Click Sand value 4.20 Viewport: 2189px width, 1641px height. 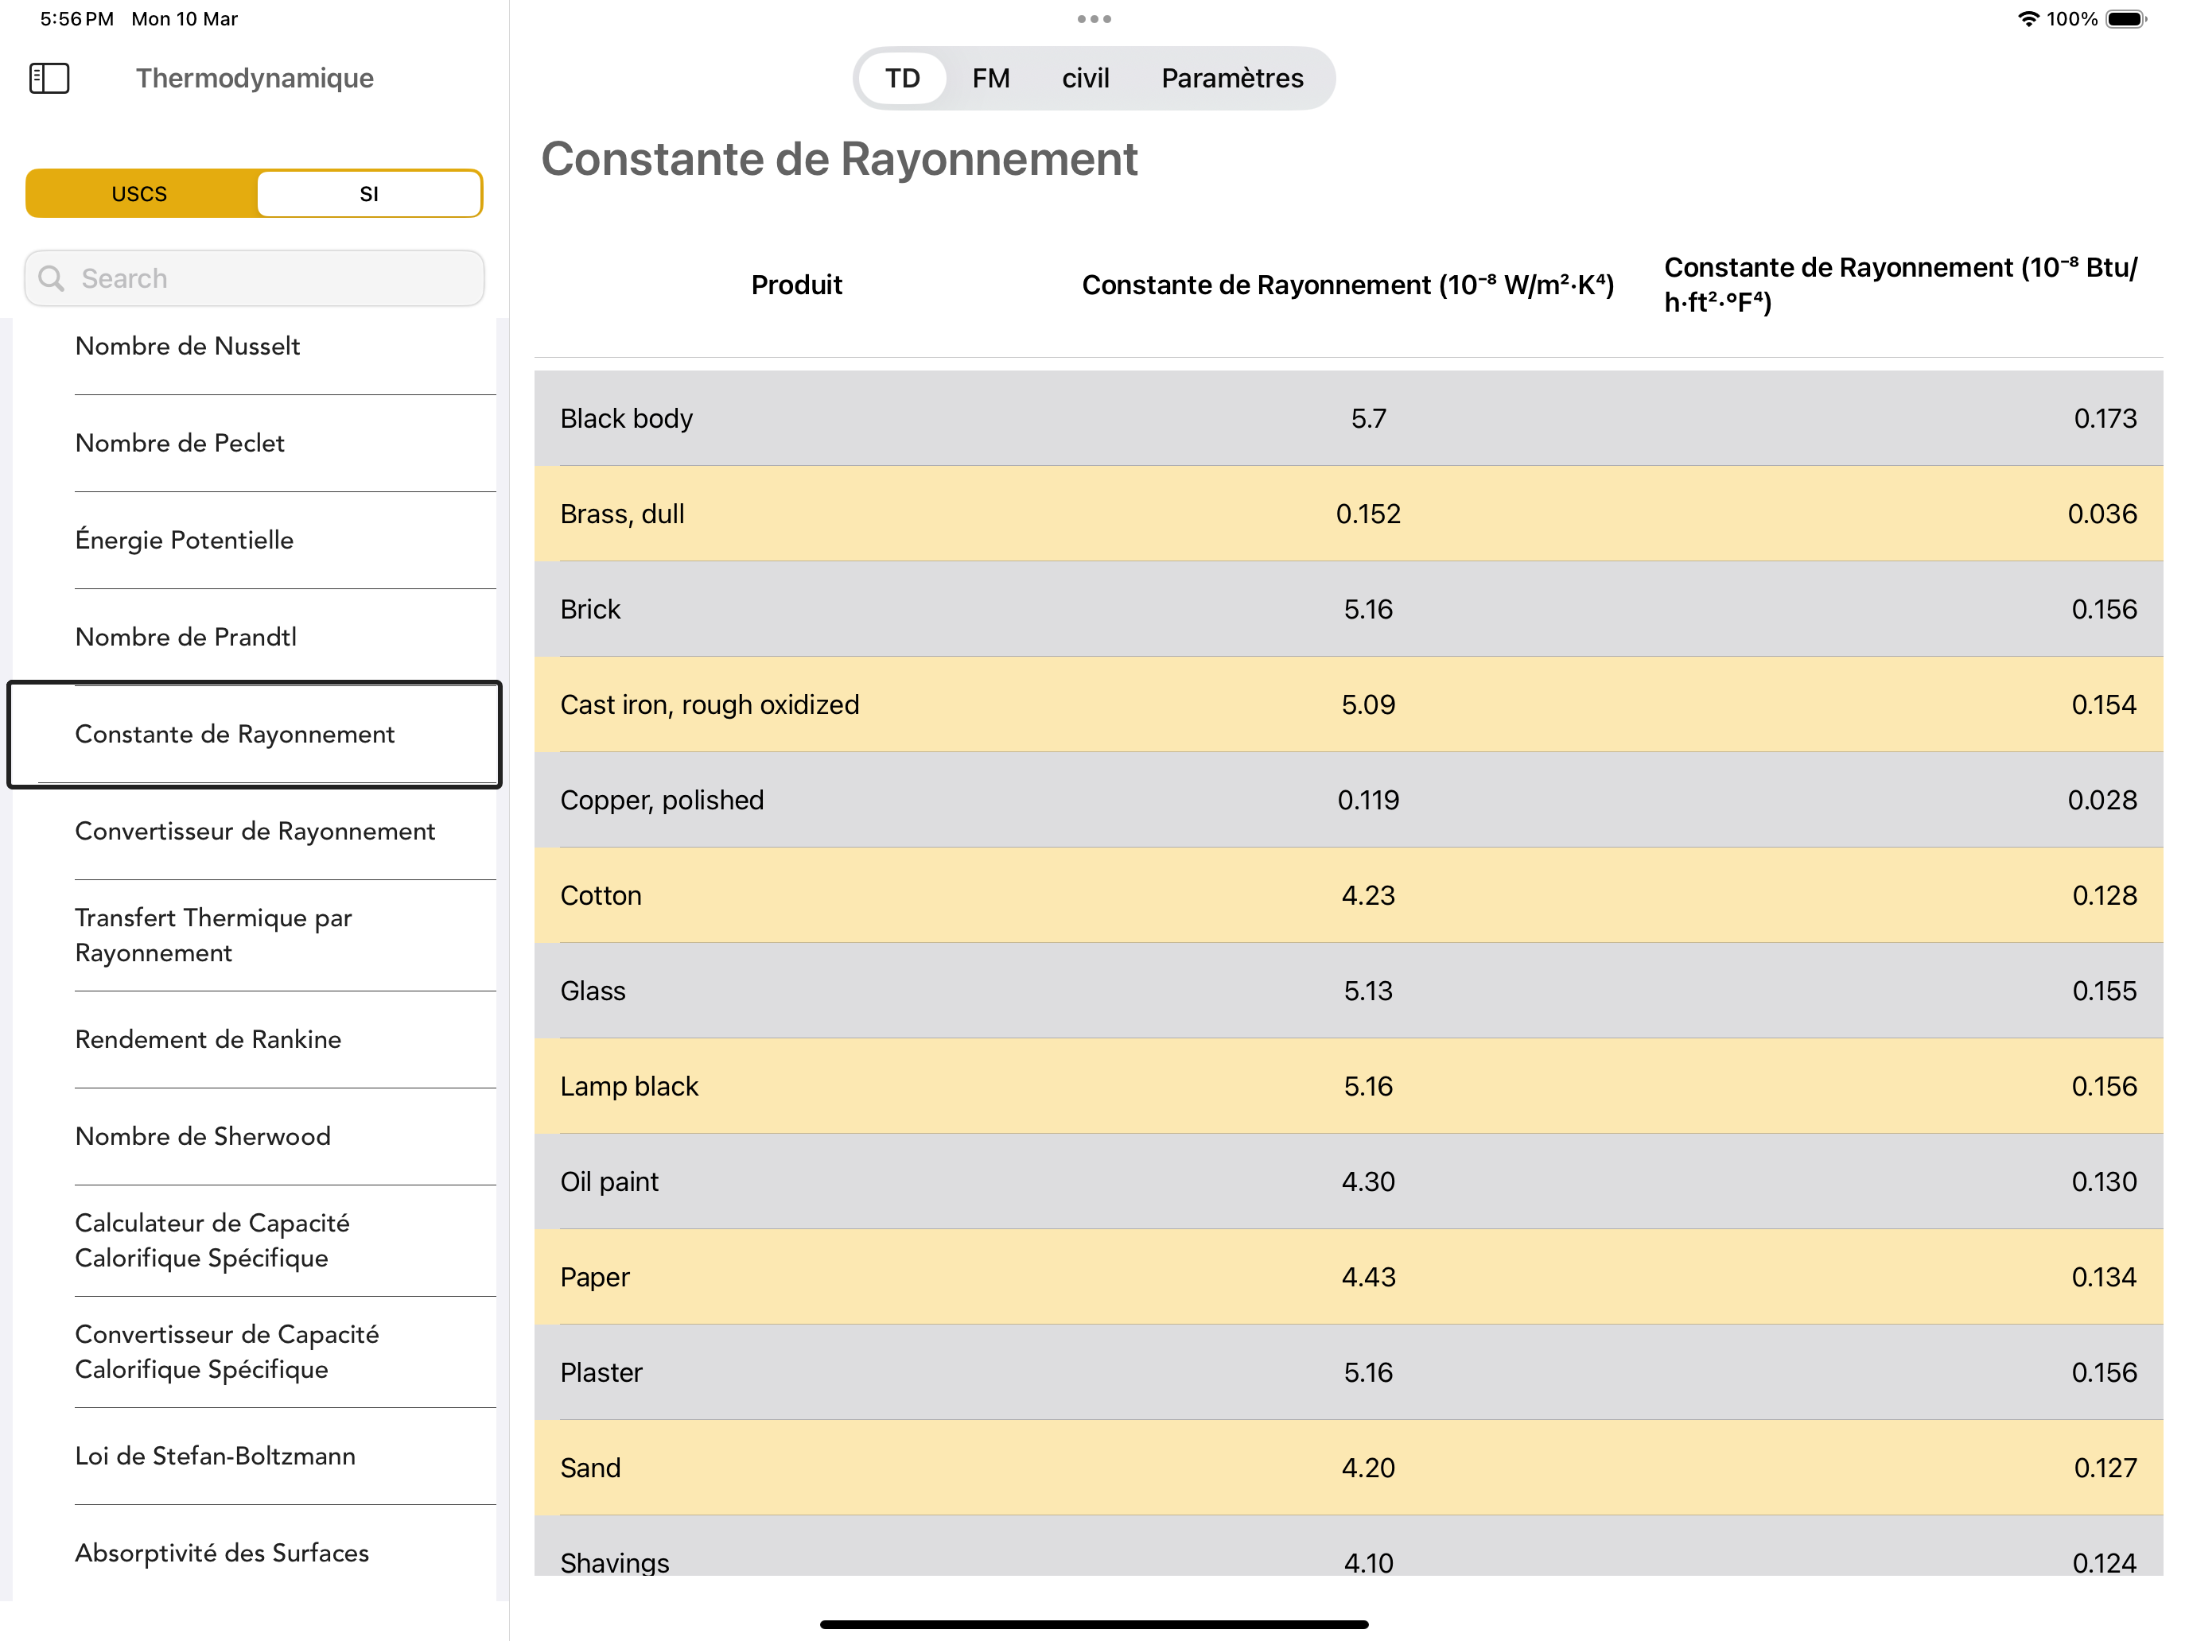(1369, 1469)
